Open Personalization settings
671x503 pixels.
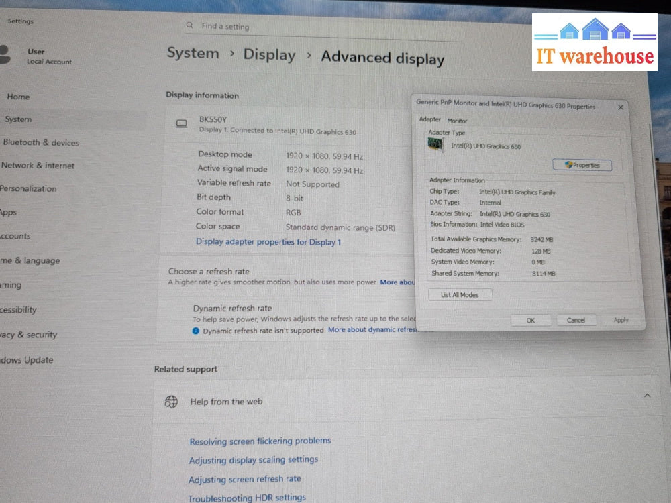(x=28, y=188)
